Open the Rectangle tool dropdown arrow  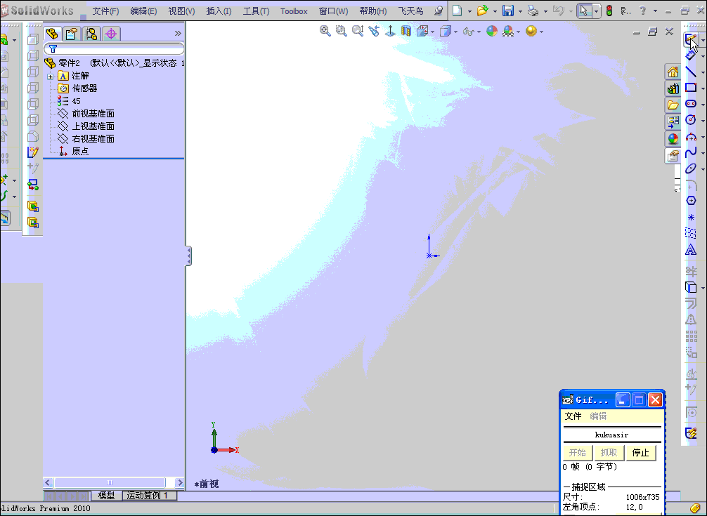coord(703,88)
